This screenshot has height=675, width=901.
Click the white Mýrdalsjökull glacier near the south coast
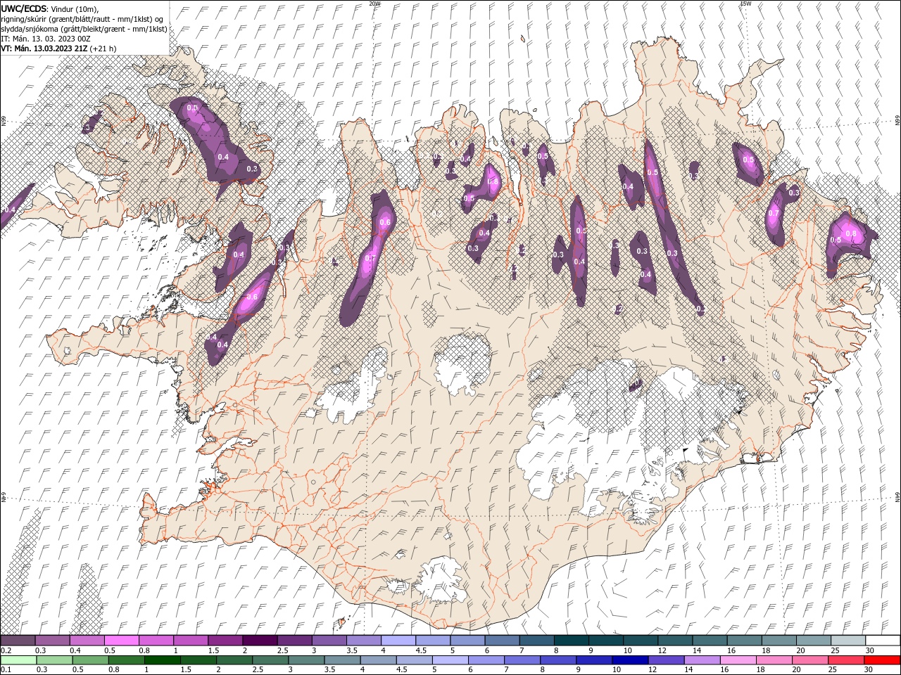[440, 581]
